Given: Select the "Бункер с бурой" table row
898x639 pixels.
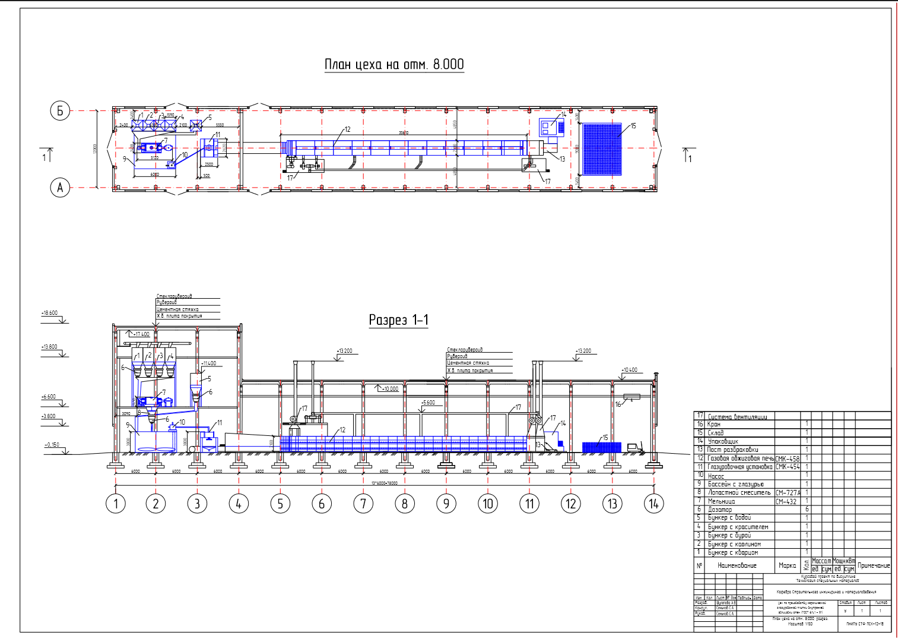Looking at the screenshot, I should pyautogui.click(x=792, y=535).
